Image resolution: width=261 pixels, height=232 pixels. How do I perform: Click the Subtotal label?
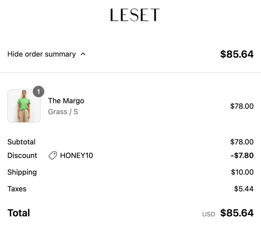[21, 142]
